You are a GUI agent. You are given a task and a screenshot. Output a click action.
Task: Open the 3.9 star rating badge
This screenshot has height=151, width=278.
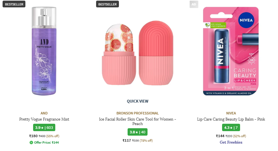tap(44, 128)
